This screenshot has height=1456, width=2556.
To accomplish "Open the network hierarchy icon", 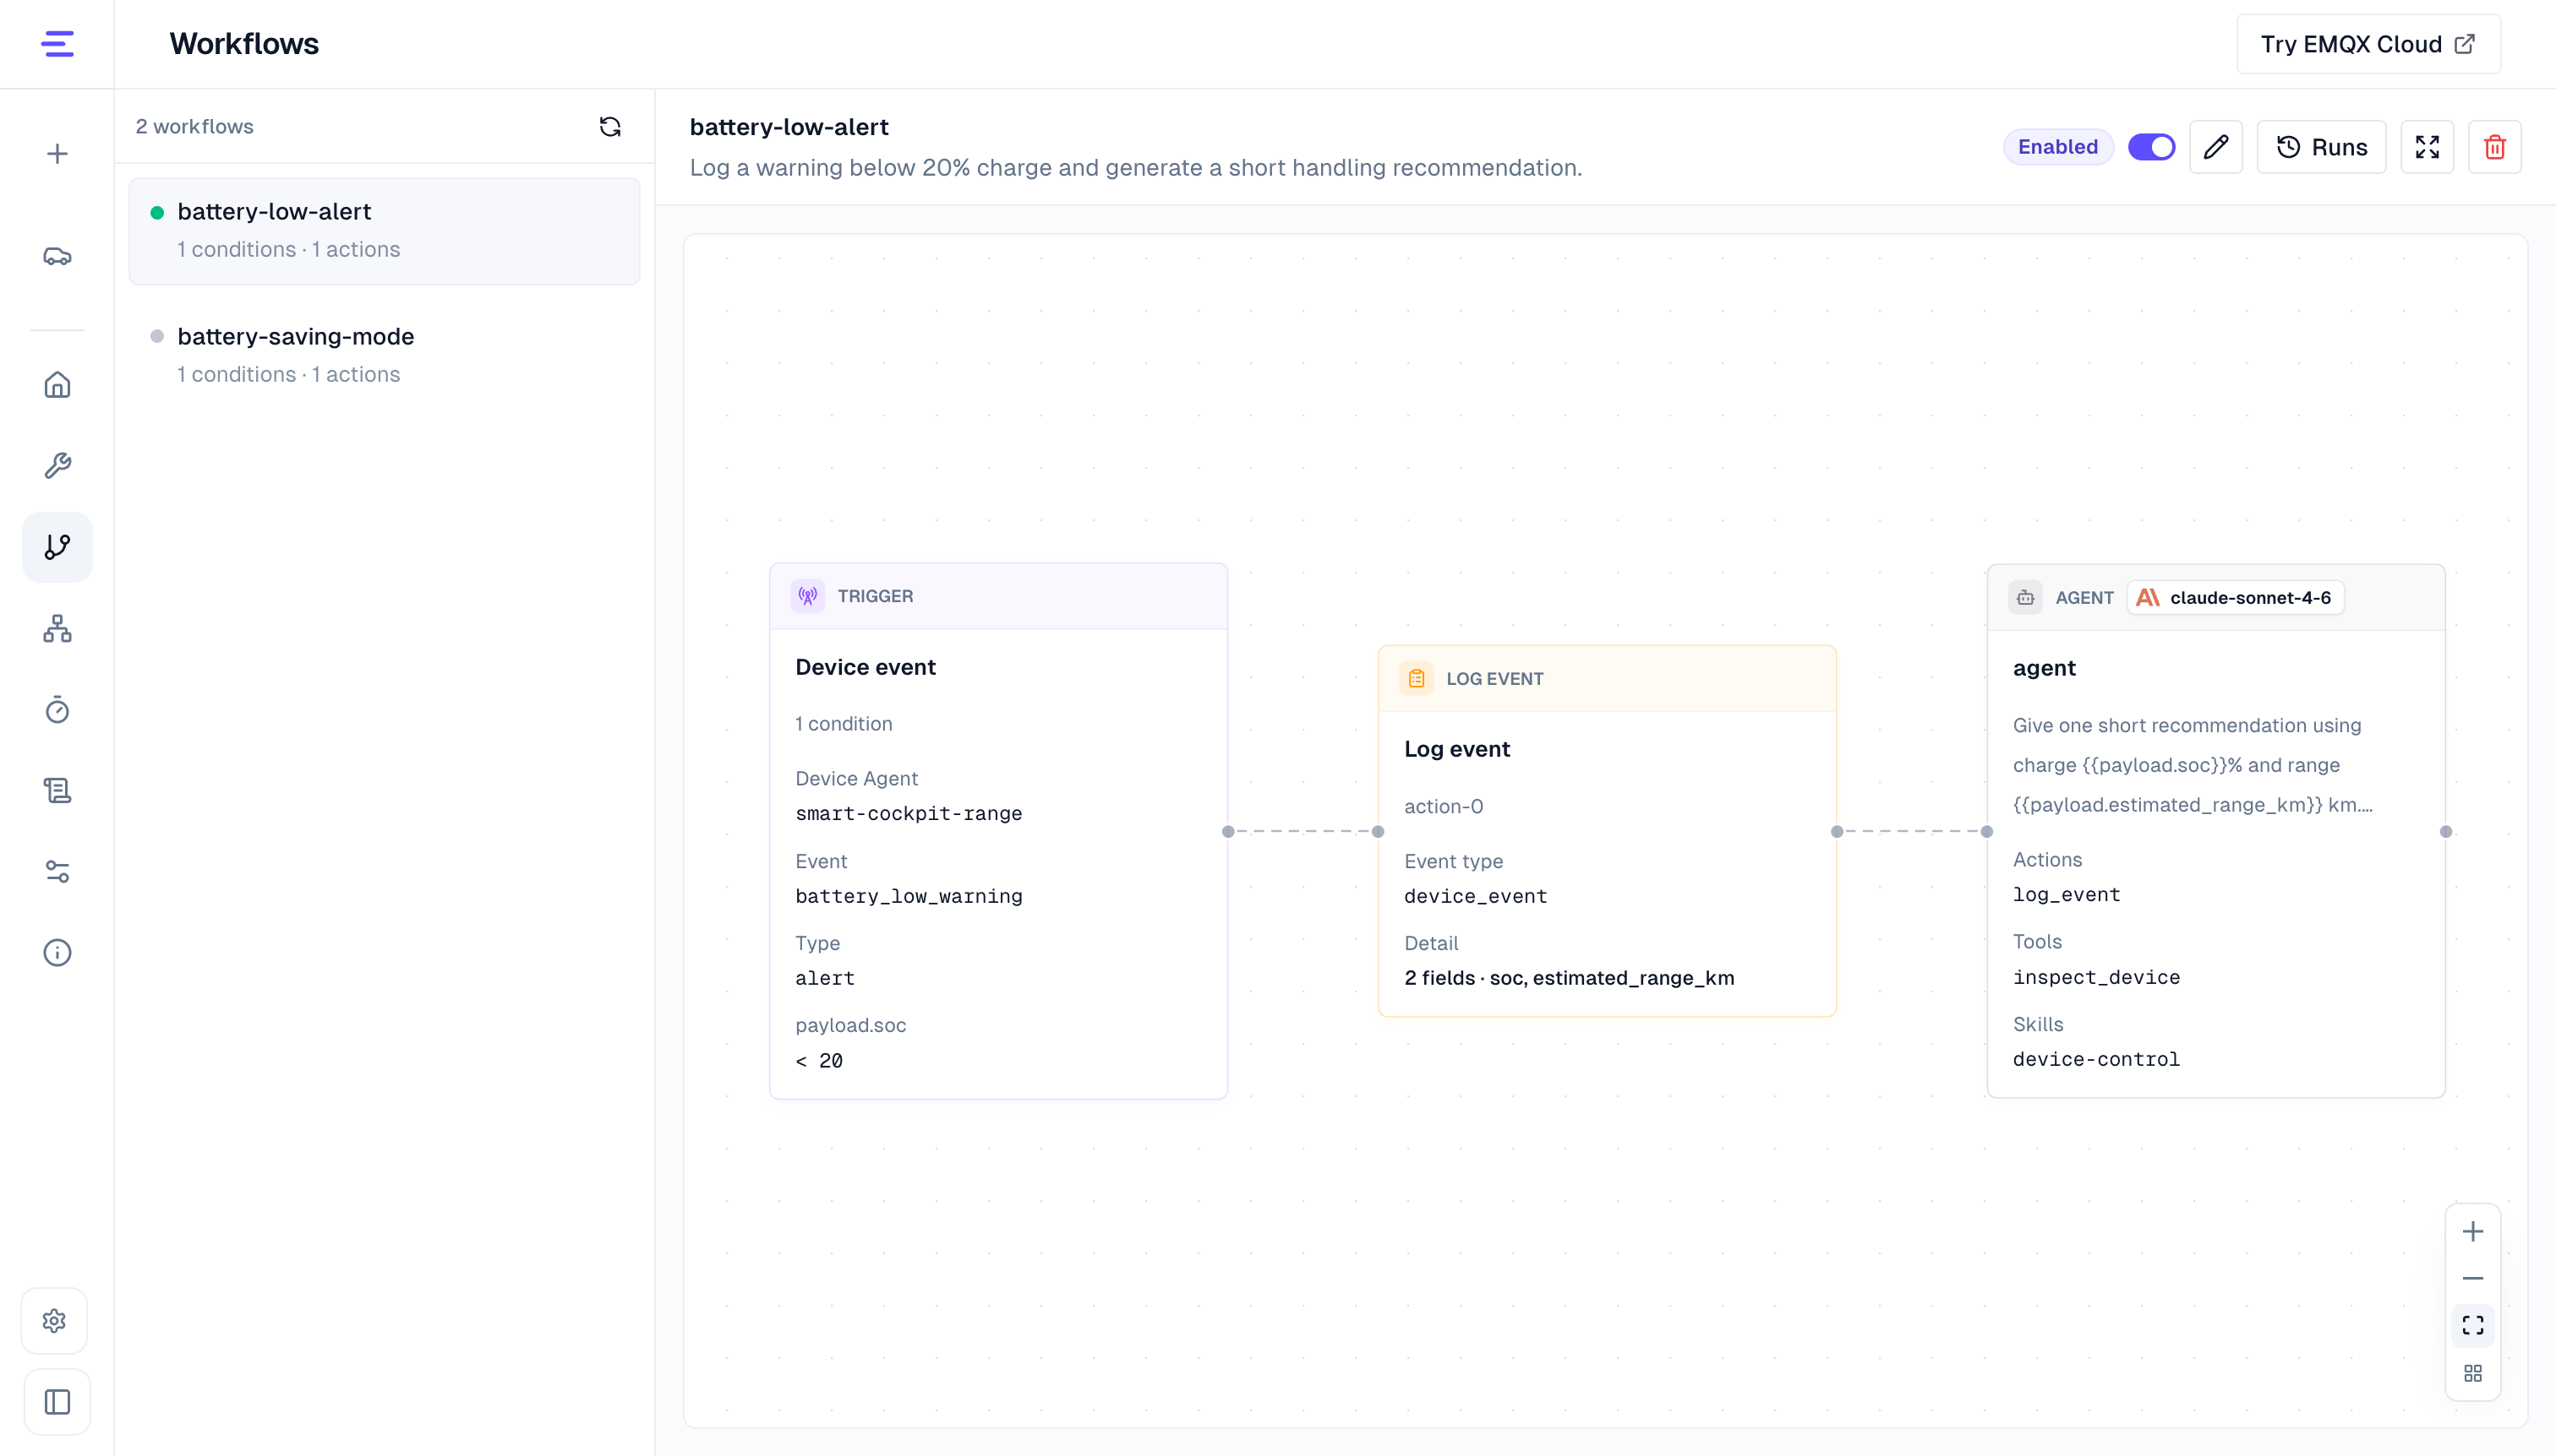I will tap(57, 628).
